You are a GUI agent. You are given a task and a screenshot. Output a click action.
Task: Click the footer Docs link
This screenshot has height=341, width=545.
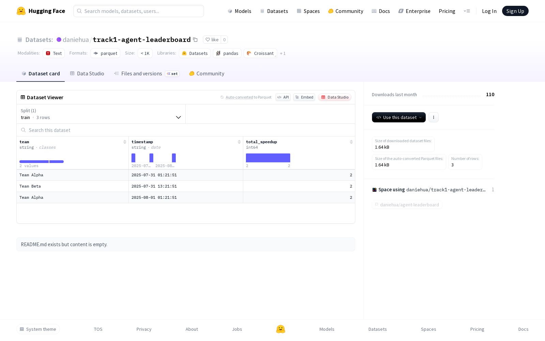(523, 329)
